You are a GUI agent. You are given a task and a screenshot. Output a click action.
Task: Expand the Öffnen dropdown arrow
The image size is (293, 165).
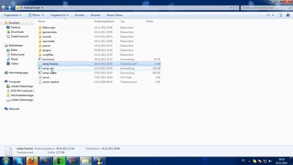43,15
